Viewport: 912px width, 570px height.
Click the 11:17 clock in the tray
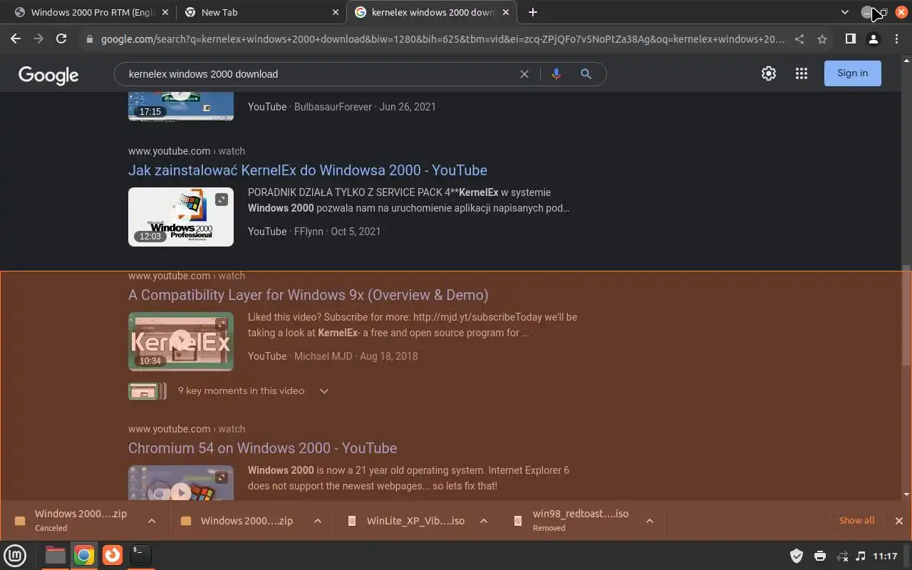coord(885,556)
